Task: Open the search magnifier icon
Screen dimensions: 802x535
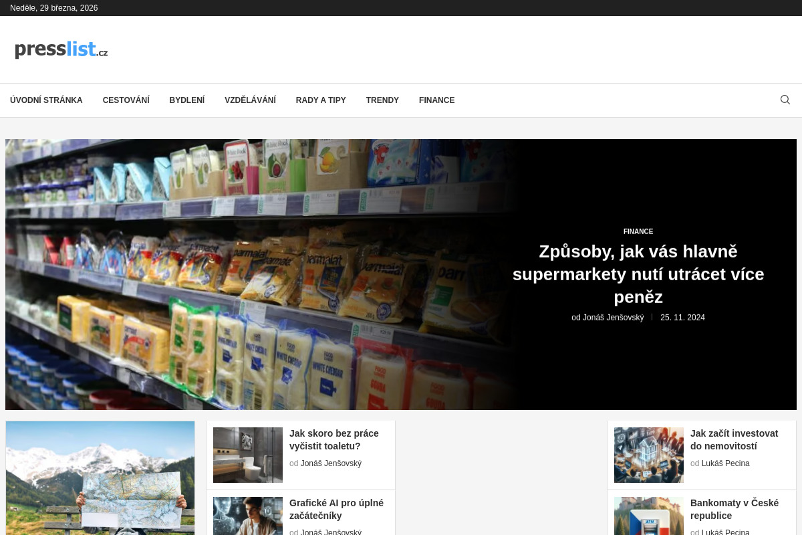Action: 785,99
